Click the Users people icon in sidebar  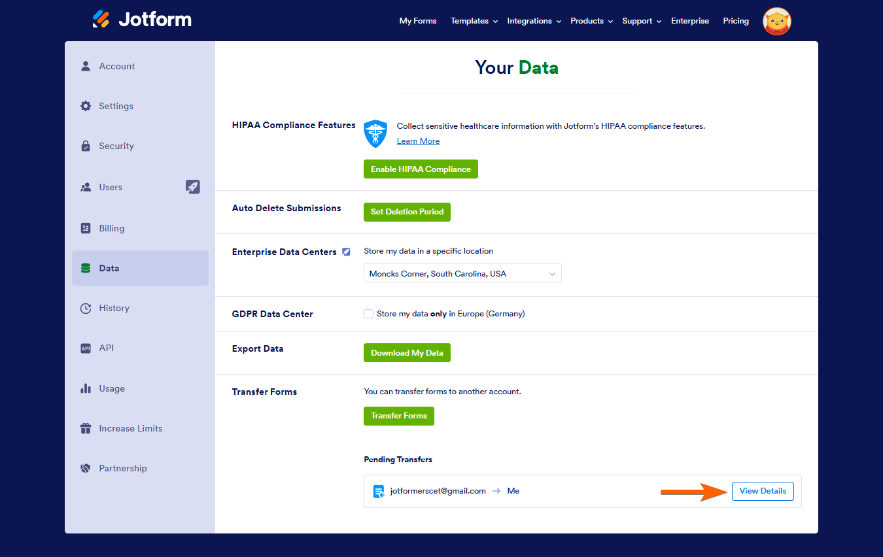tap(86, 187)
